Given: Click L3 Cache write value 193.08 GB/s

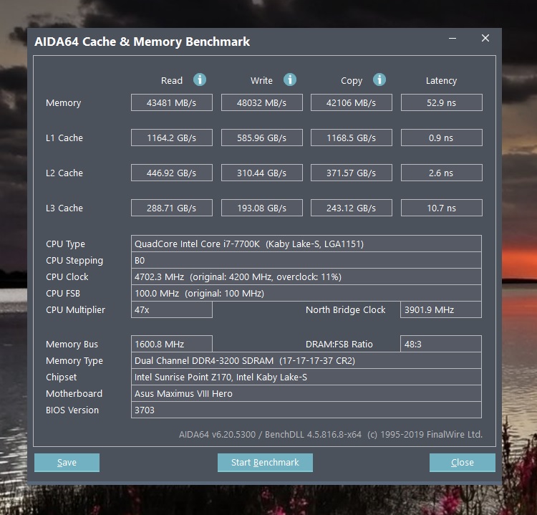Looking at the screenshot, I should coord(261,208).
